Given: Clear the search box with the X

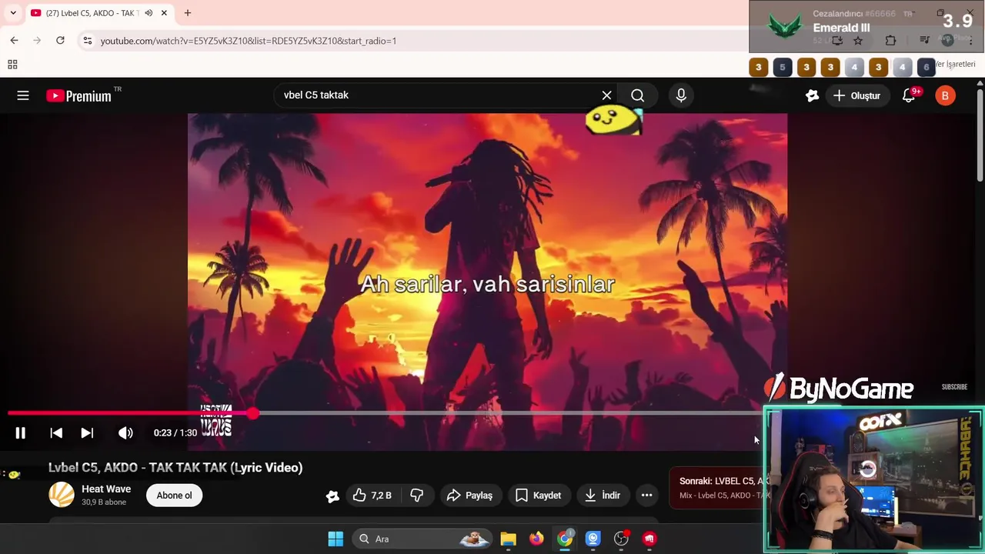Looking at the screenshot, I should (606, 95).
